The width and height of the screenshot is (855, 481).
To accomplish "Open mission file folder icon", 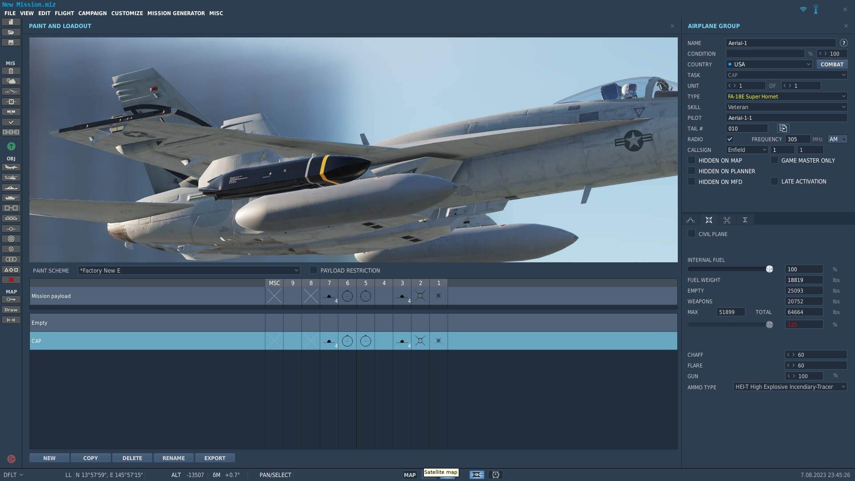I will click(x=11, y=32).
